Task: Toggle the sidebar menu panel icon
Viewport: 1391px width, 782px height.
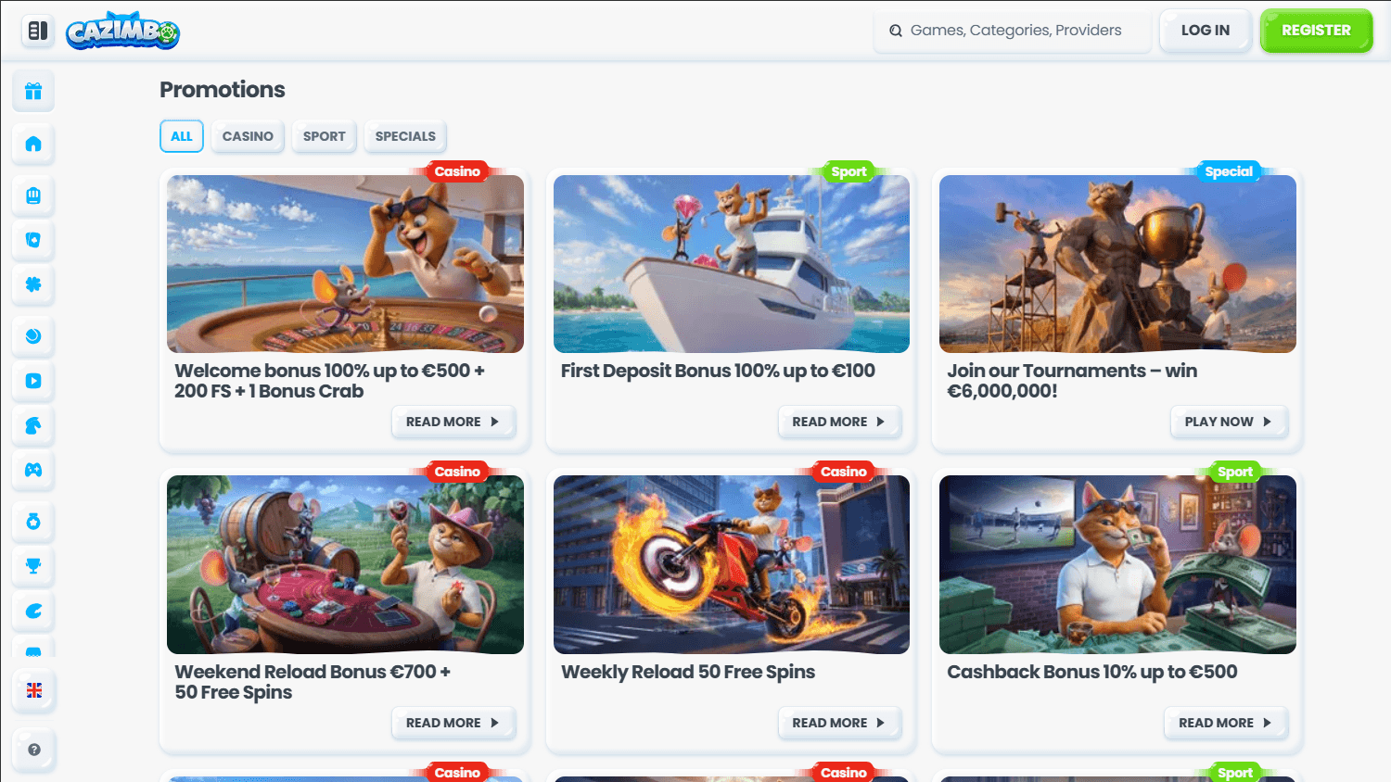Action: (x=38, y=31)
